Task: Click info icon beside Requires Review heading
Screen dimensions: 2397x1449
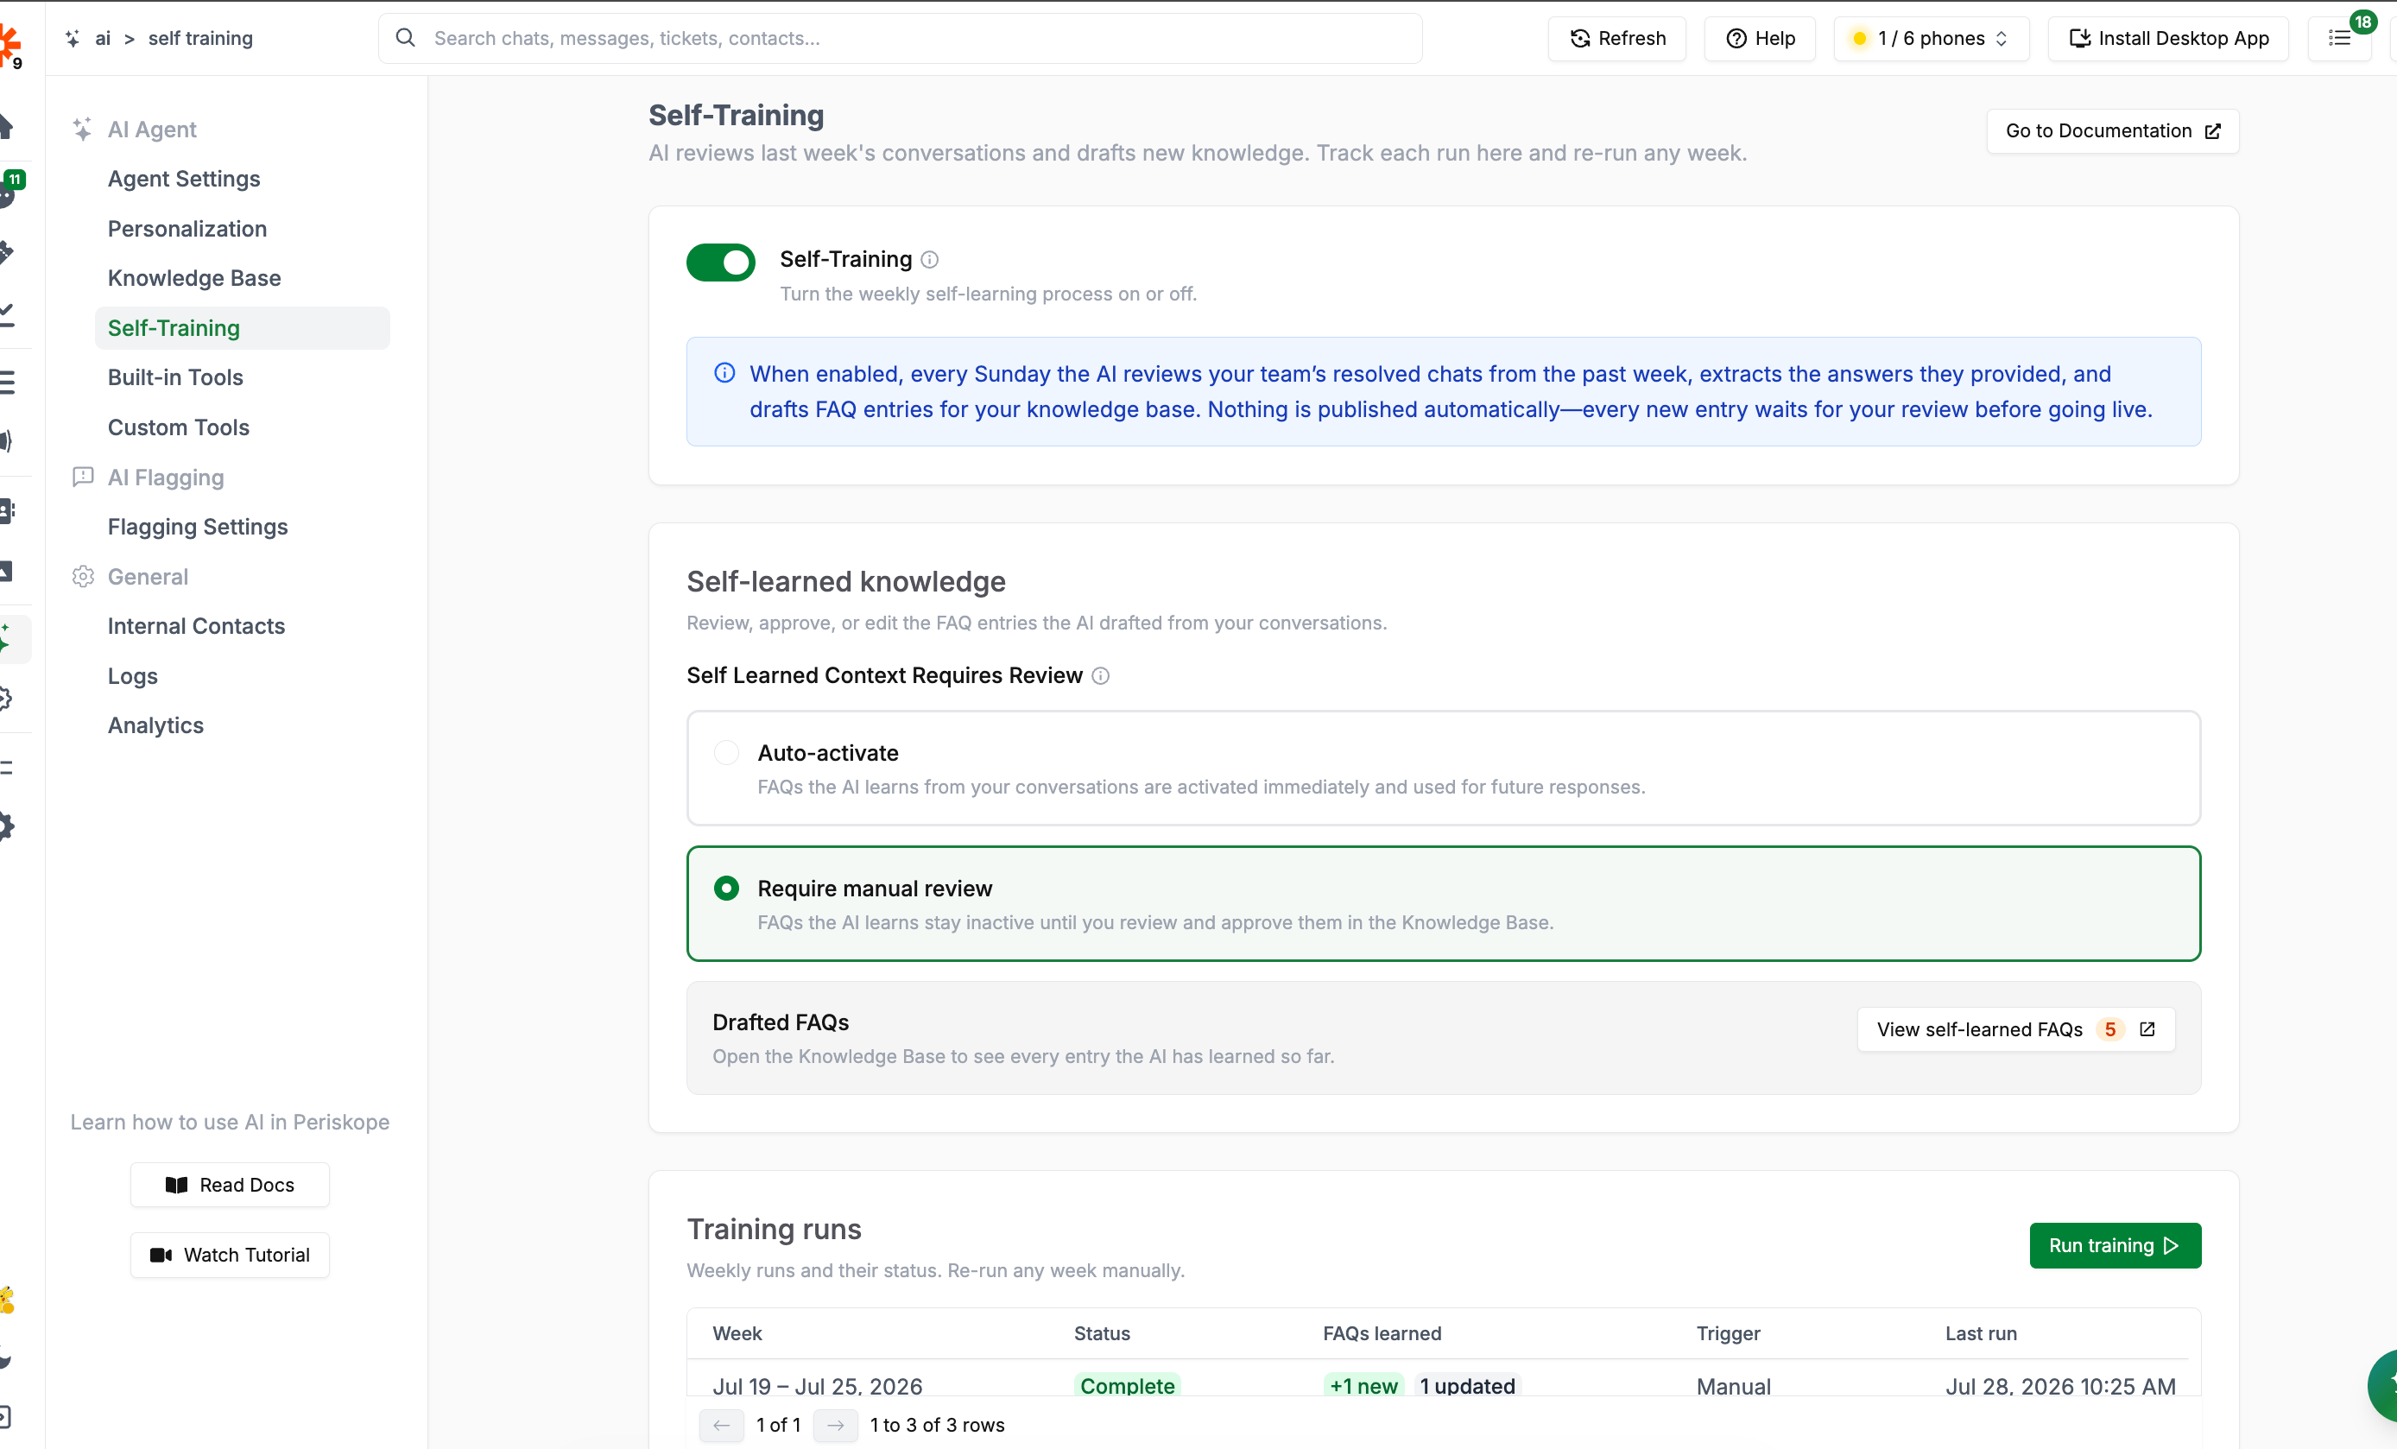Action: [x=1100, y=676]
